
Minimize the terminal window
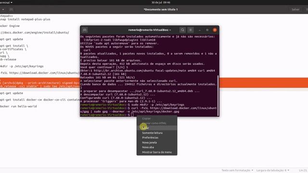point(200,30)
